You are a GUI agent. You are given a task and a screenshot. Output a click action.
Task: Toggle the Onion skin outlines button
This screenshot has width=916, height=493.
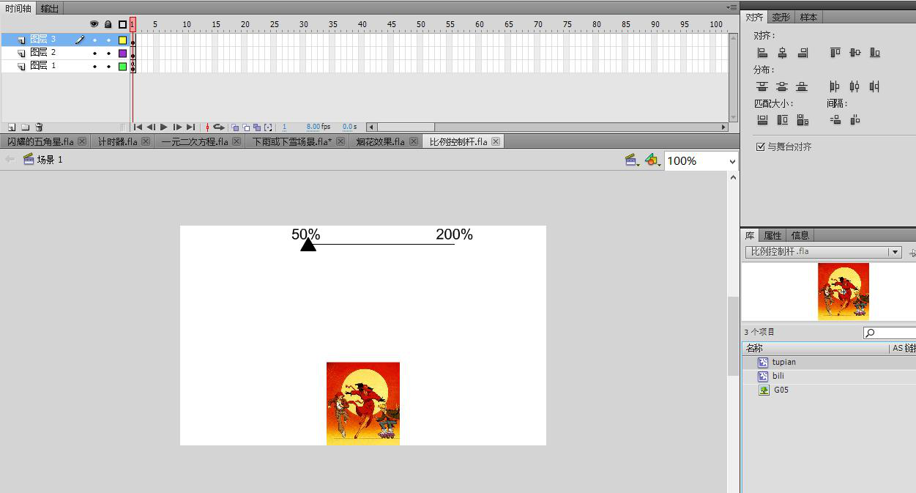246,127
